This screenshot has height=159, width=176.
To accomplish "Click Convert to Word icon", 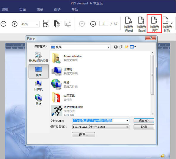I will tap(129, 24).
